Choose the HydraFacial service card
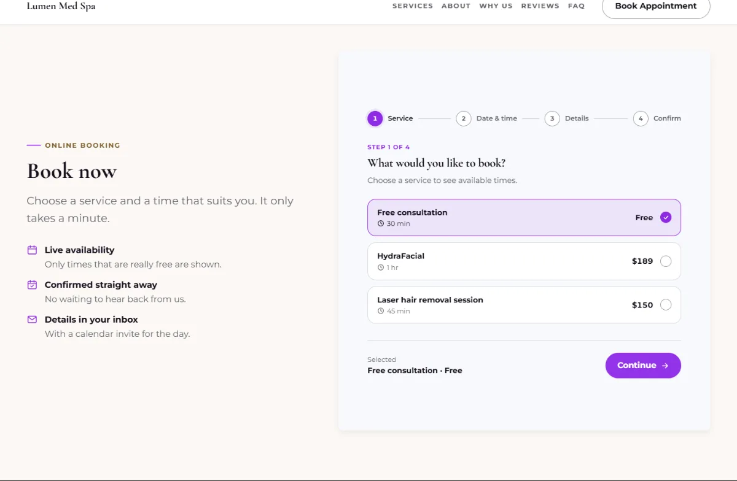The image size is (737, 481). (524, 261)
